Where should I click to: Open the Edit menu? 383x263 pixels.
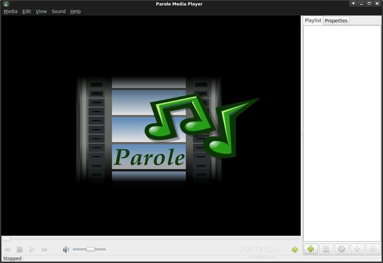click(27, 11)
